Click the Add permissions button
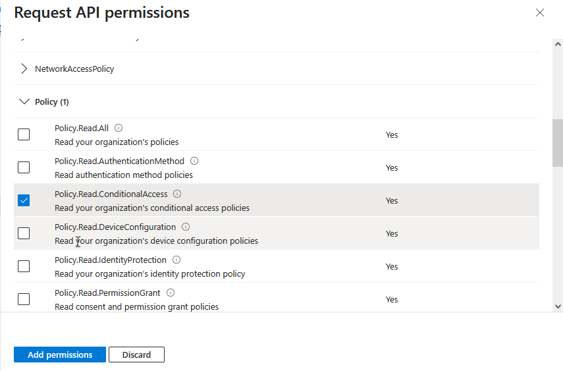This screenshot has width=563, height=371. pyautogui.click(x=60, y=355)
